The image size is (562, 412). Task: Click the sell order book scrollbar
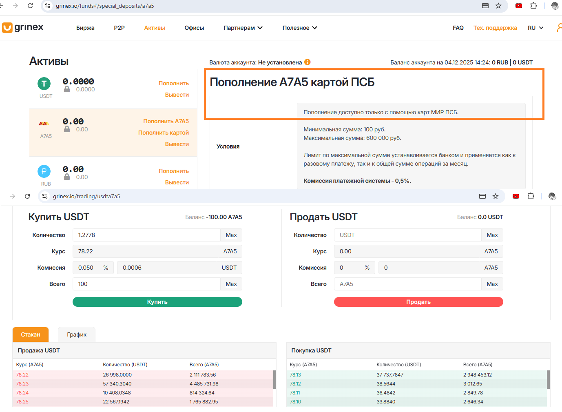(274, 379)
